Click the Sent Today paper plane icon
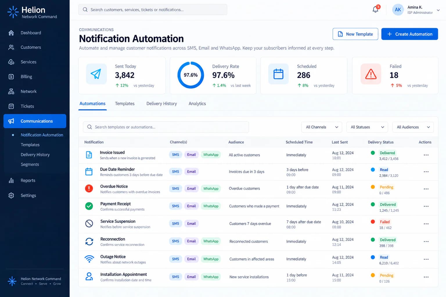The height and width of the screenshot is (297, 446). pyautogui.click(x=96, y=74)
